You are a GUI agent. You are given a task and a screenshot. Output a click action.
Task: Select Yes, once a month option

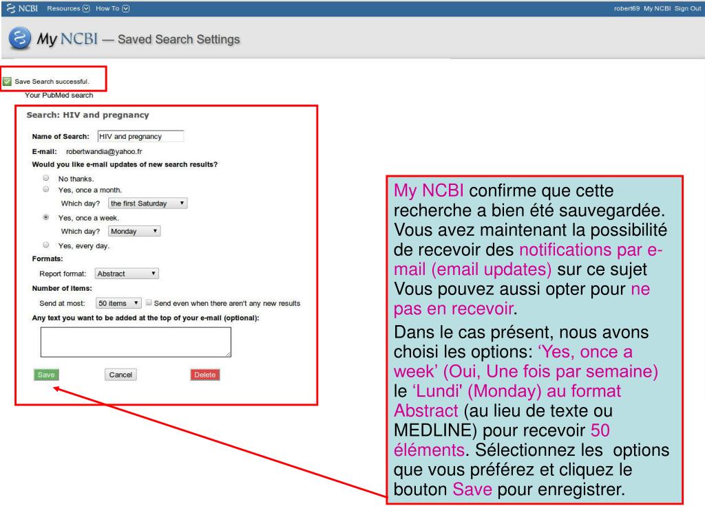pos(46,190)
